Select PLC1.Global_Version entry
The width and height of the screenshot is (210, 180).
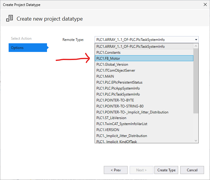[x=144, y=64]
